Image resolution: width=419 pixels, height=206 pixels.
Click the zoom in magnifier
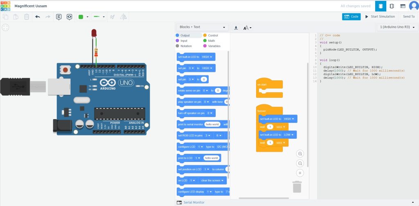point(300,154)
